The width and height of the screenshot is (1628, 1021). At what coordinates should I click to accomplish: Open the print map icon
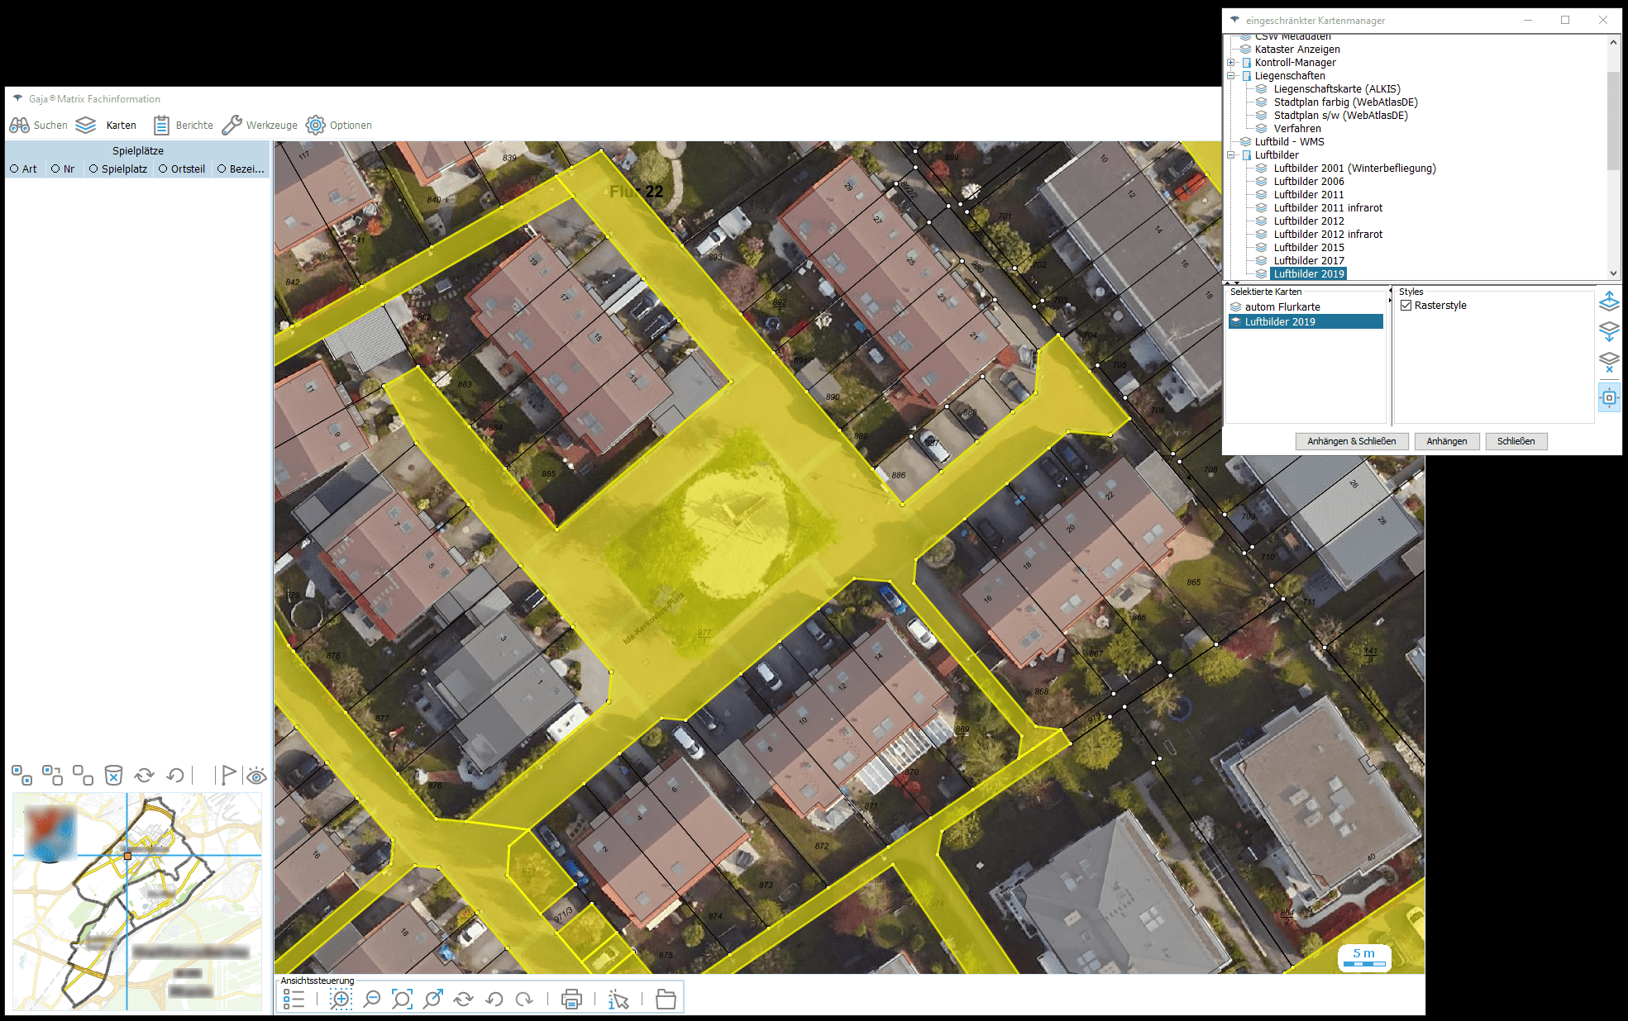(x=571, y=1000)
